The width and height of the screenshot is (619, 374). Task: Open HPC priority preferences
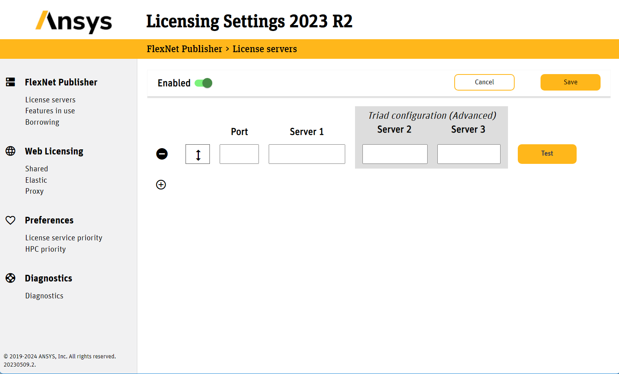pyautogui.click(x=46, y=249)
